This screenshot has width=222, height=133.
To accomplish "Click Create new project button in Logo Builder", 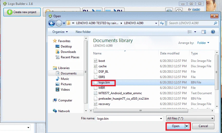I will pyautogui.click(x=22, y=12).
